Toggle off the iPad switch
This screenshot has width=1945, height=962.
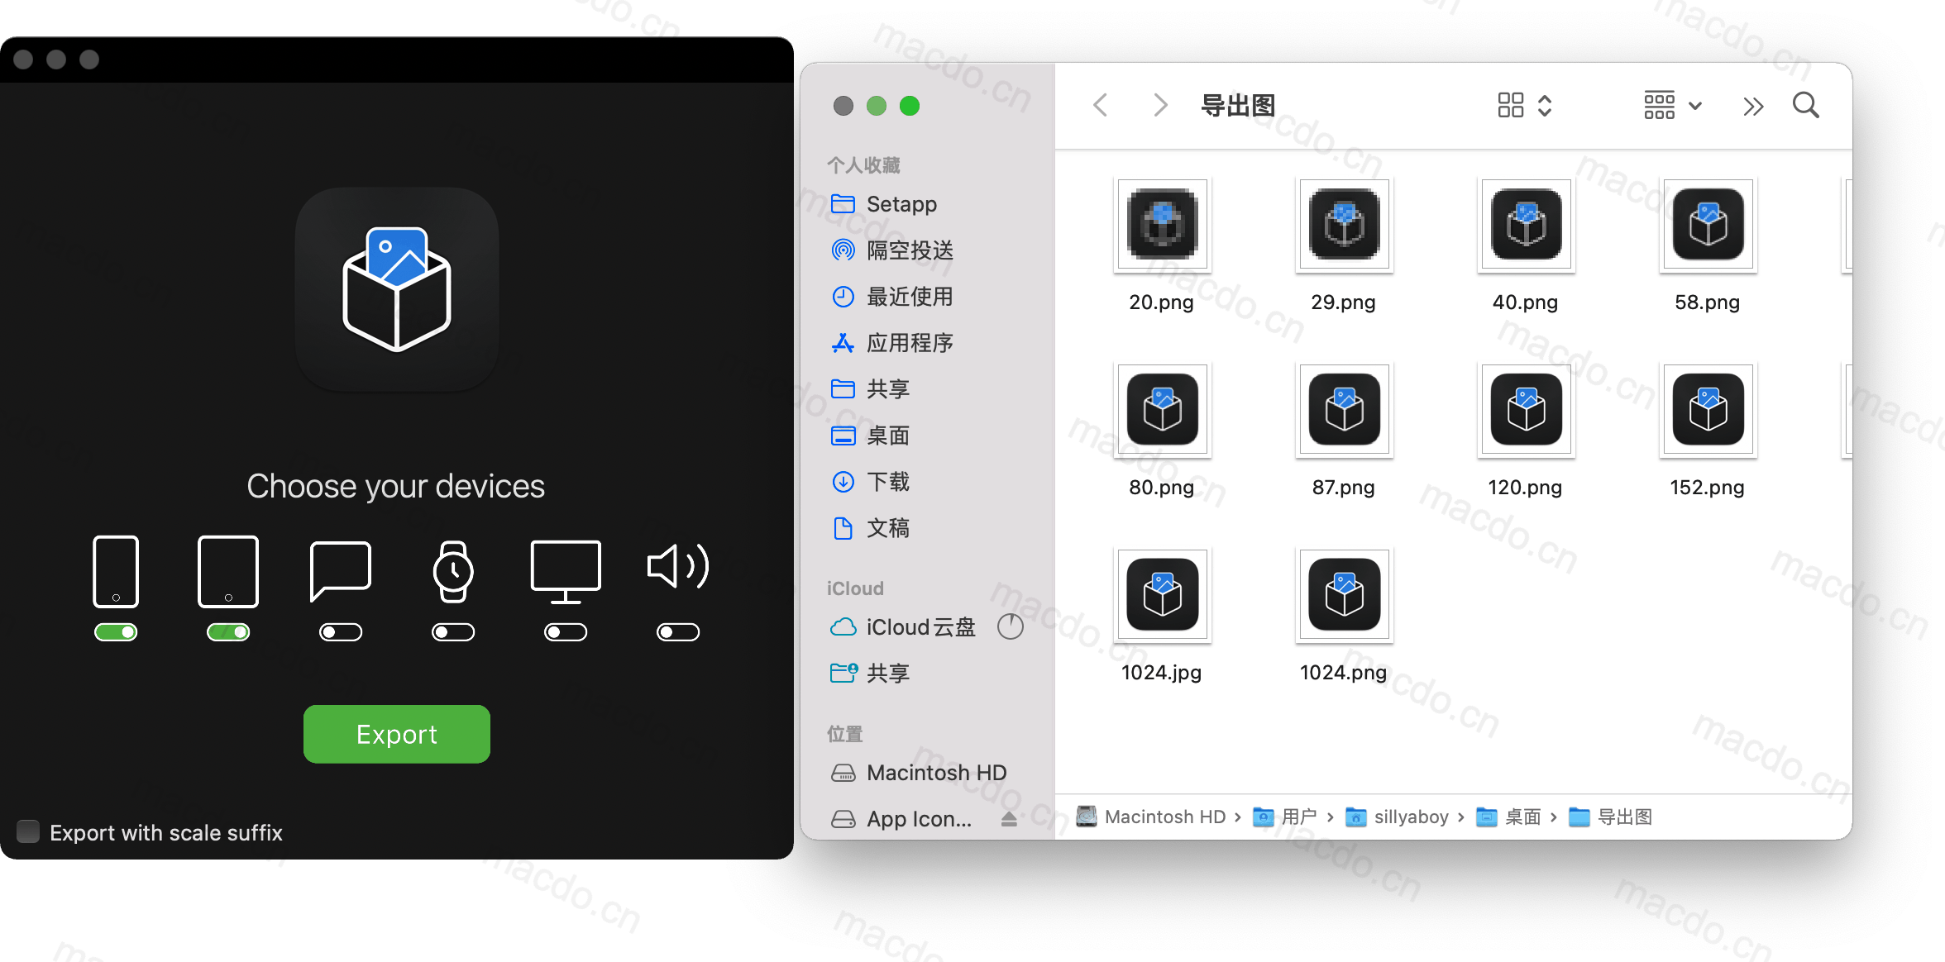(228, 632)
